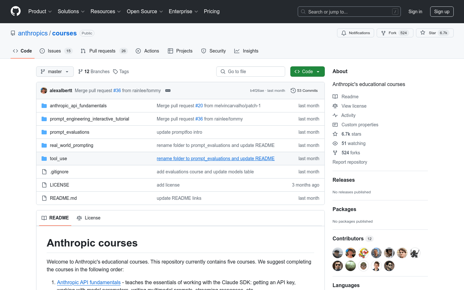
Task: Switch to the License tab
Action: pyautogui.click(x=89, y=218)
